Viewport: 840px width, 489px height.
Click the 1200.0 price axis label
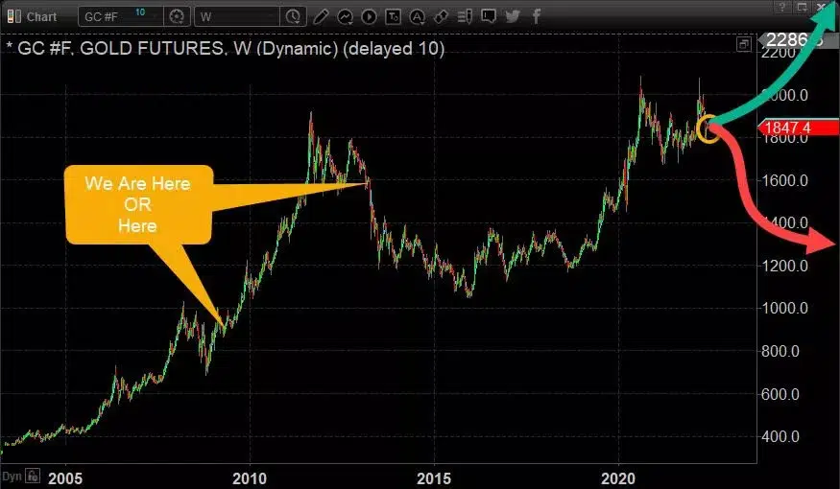[x=785, y=266]
